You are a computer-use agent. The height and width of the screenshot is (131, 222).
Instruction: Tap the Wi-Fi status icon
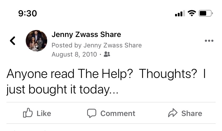pos(192,13)
